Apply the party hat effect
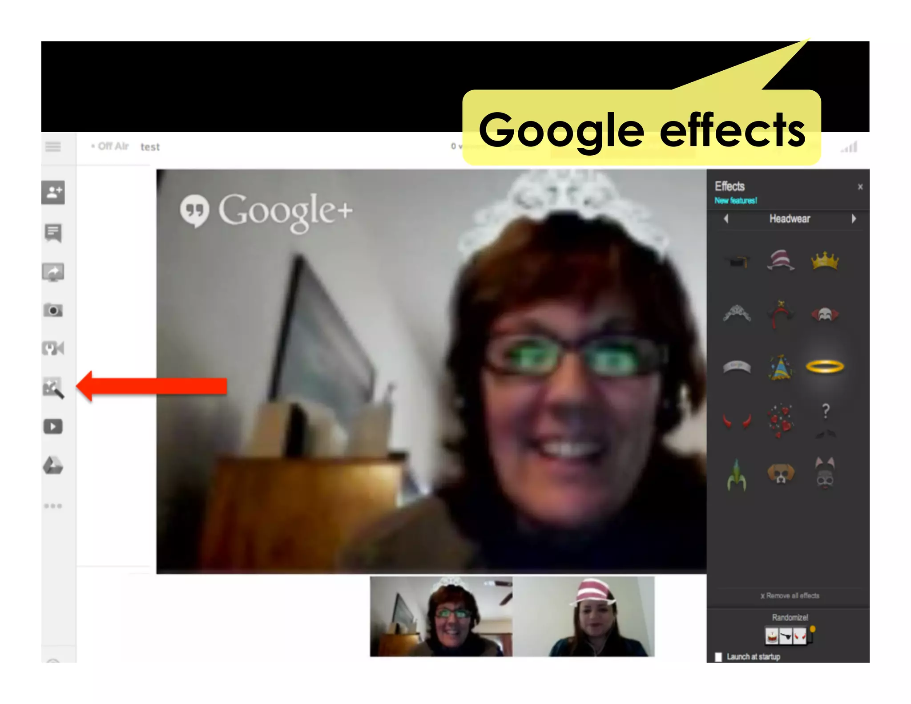911x704 pixels. click(x=780, y=367)
